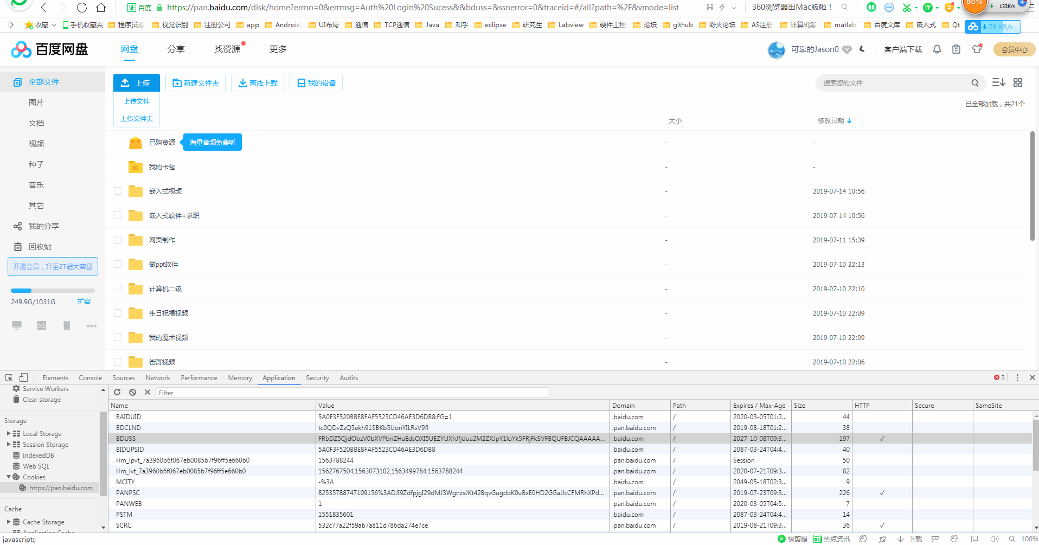Open the 收藏 bookmarks dropdown
This screenshot has height=545, width=1039.
[x=41, y=25]
